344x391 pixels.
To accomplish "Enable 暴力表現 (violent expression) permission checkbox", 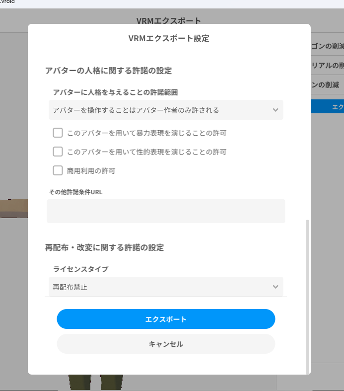I will point(58,133).
